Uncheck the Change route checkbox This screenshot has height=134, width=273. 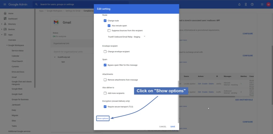click(105, 21)
